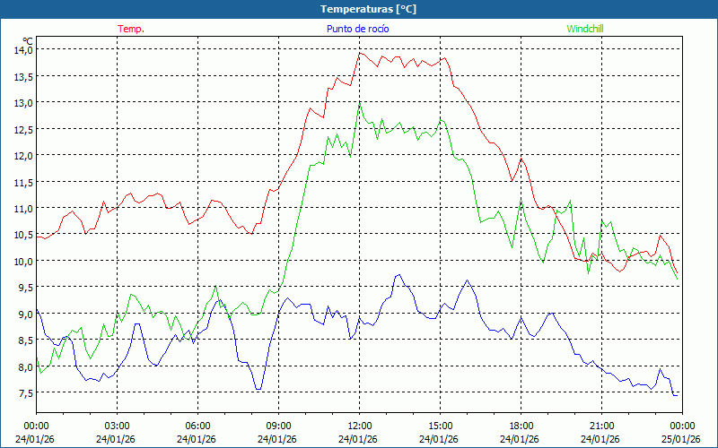
Task: Click the 13,0 y-axis value label
Action: point(22,103)
